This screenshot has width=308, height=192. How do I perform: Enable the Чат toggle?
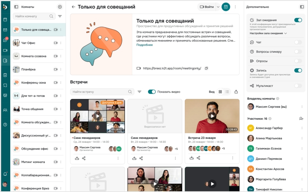[298, 42]
